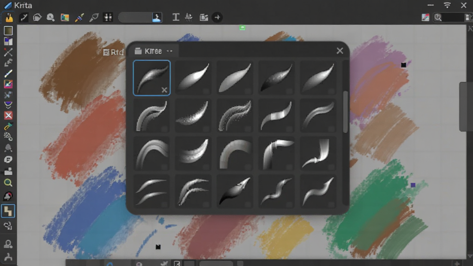Image resolution: width=473 pixels, height=266 pixels.
Task: Click the wifi icon in title bar
Action: point(447,5)
